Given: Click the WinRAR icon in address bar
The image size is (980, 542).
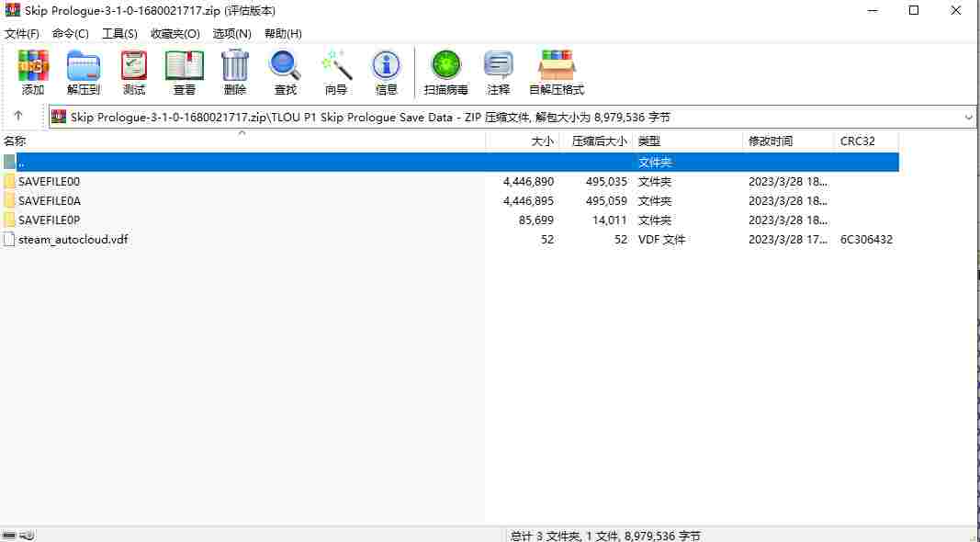Looking at the screenshot, I should 59,117.
